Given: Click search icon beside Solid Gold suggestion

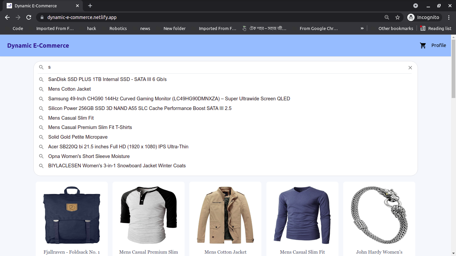Looking at the screenshot, I should pyautogui.click(x=41, y=137).
